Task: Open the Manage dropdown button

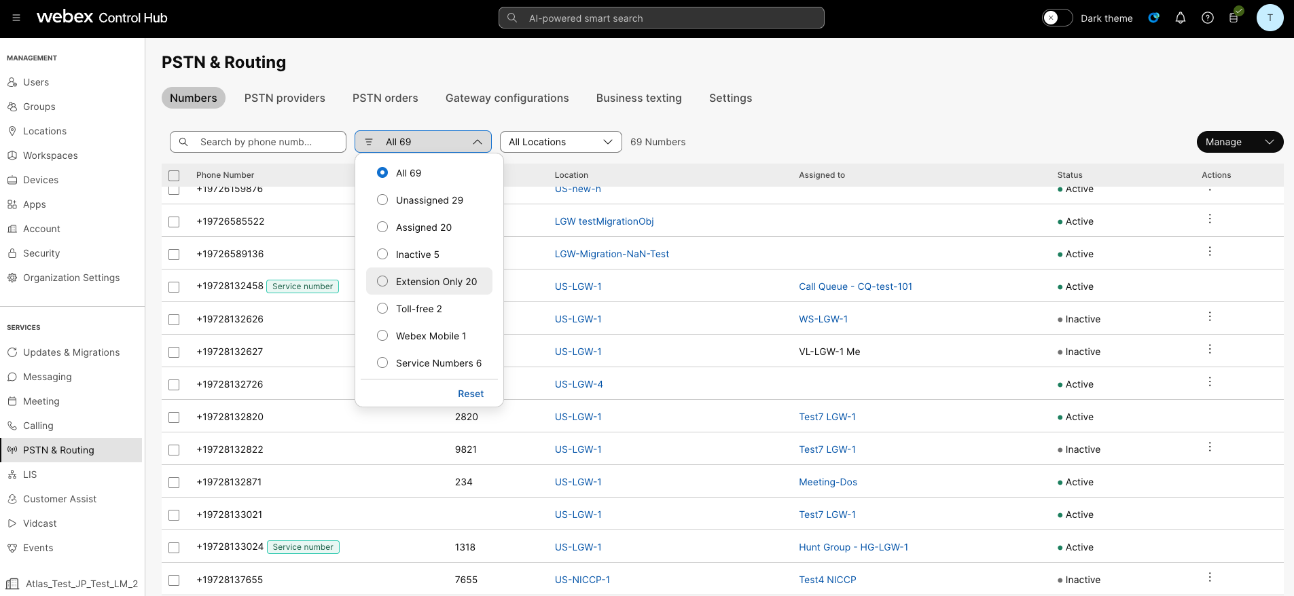Action: click(1240, 142)
